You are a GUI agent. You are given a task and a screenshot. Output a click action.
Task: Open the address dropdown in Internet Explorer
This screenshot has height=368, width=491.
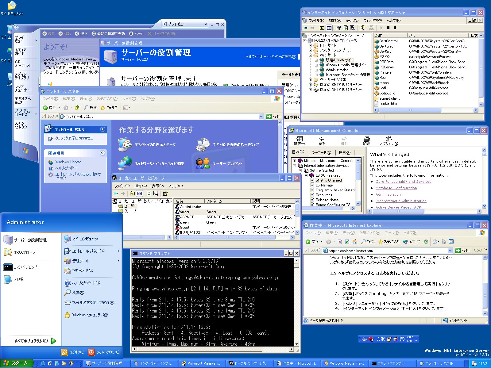pyautogui.click(x=450, y=251)
